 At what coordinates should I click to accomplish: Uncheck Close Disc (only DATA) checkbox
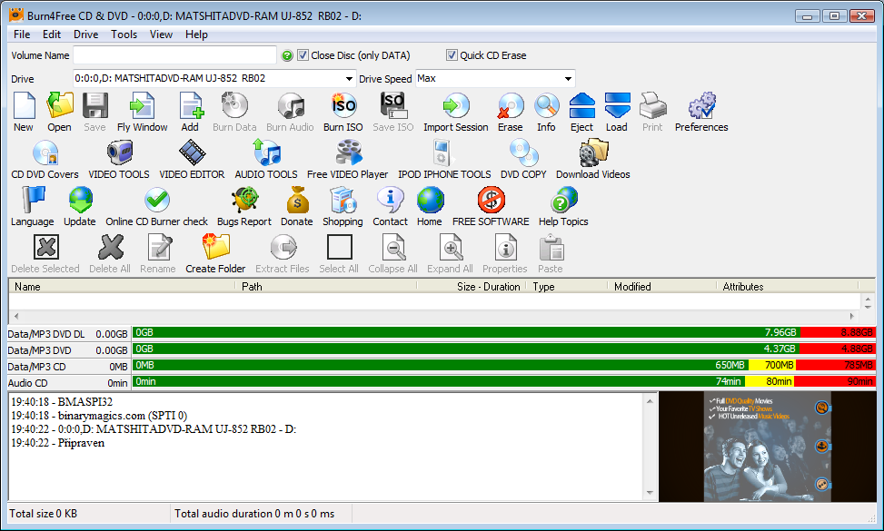[303, 55]
